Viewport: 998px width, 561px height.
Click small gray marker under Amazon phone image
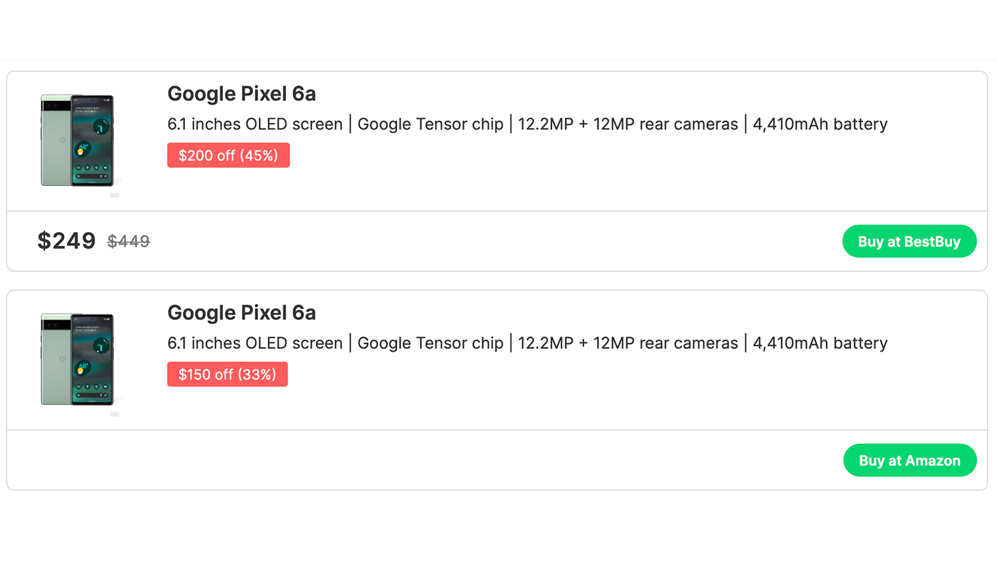pos(114,415)
